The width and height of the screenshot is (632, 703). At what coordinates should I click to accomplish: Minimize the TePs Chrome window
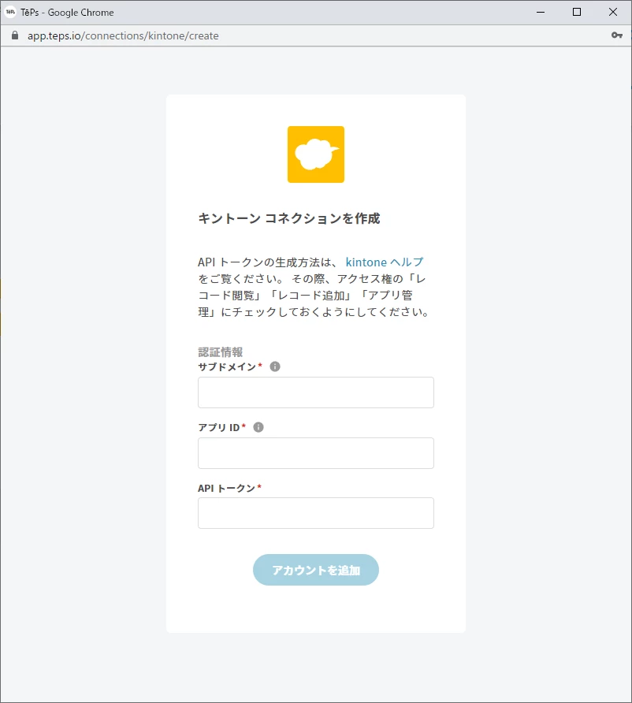point(541,12)
